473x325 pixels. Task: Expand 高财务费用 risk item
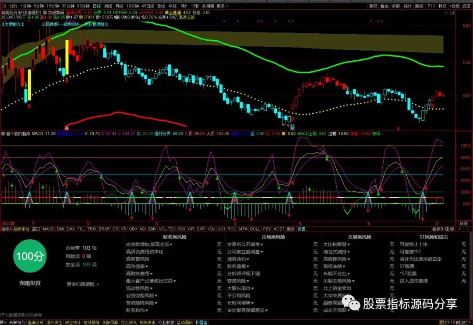point(139,273)
